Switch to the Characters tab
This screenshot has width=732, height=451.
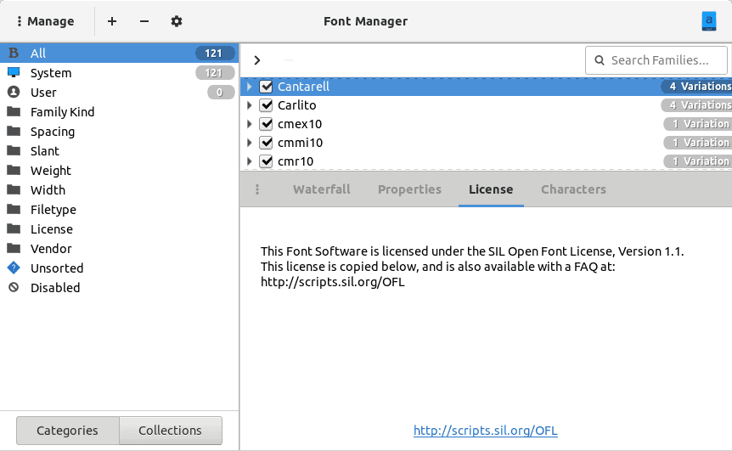(573, 189)
